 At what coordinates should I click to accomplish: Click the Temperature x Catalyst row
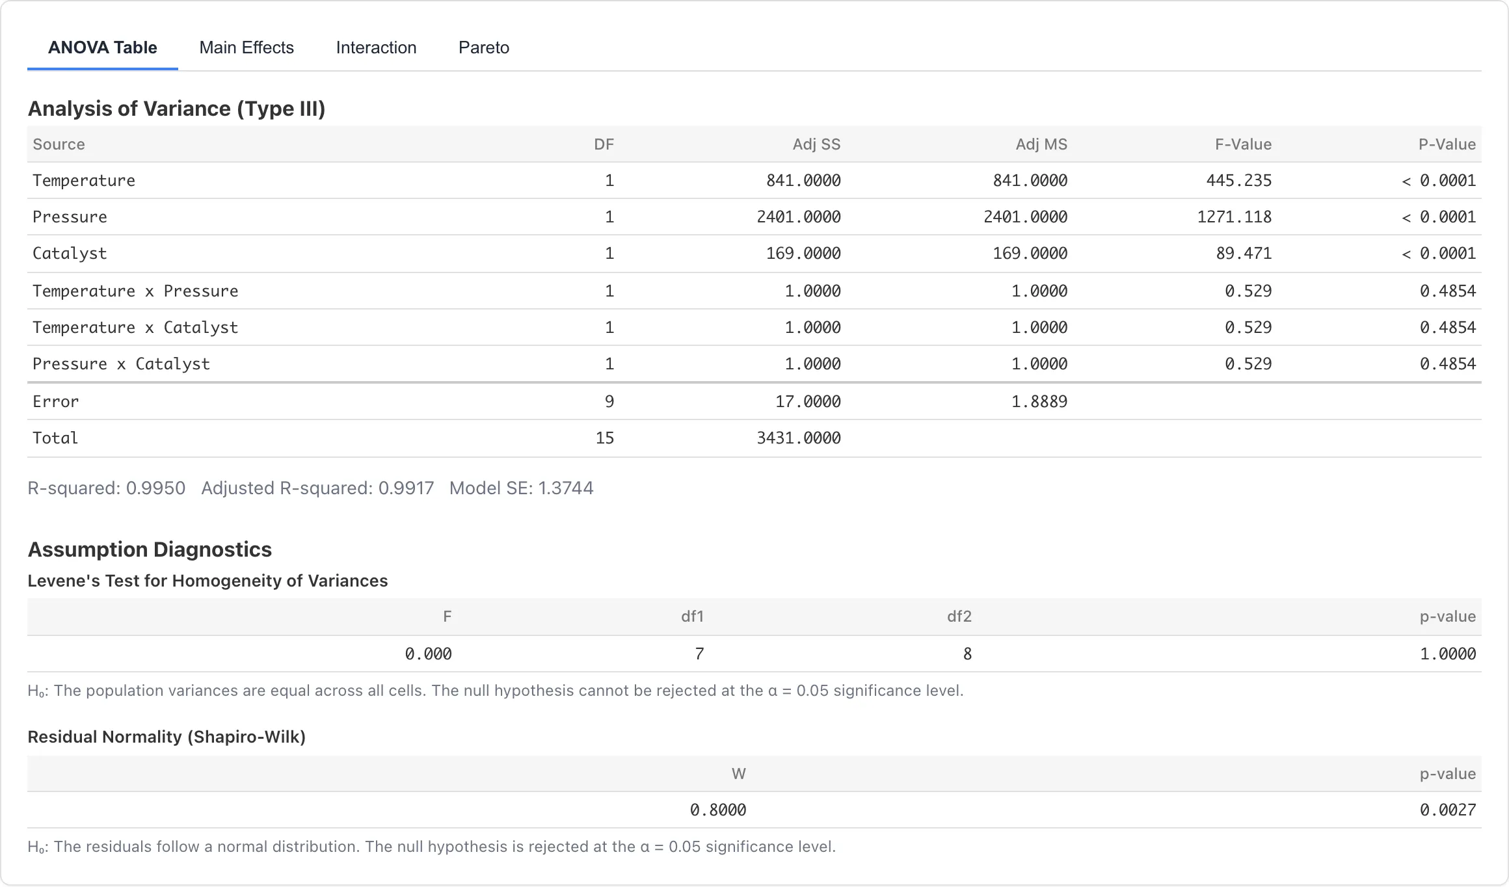[135, 328]
